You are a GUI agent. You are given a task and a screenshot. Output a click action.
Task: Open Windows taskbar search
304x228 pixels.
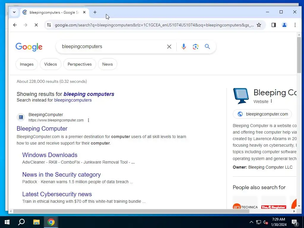[x=21, y=222]
